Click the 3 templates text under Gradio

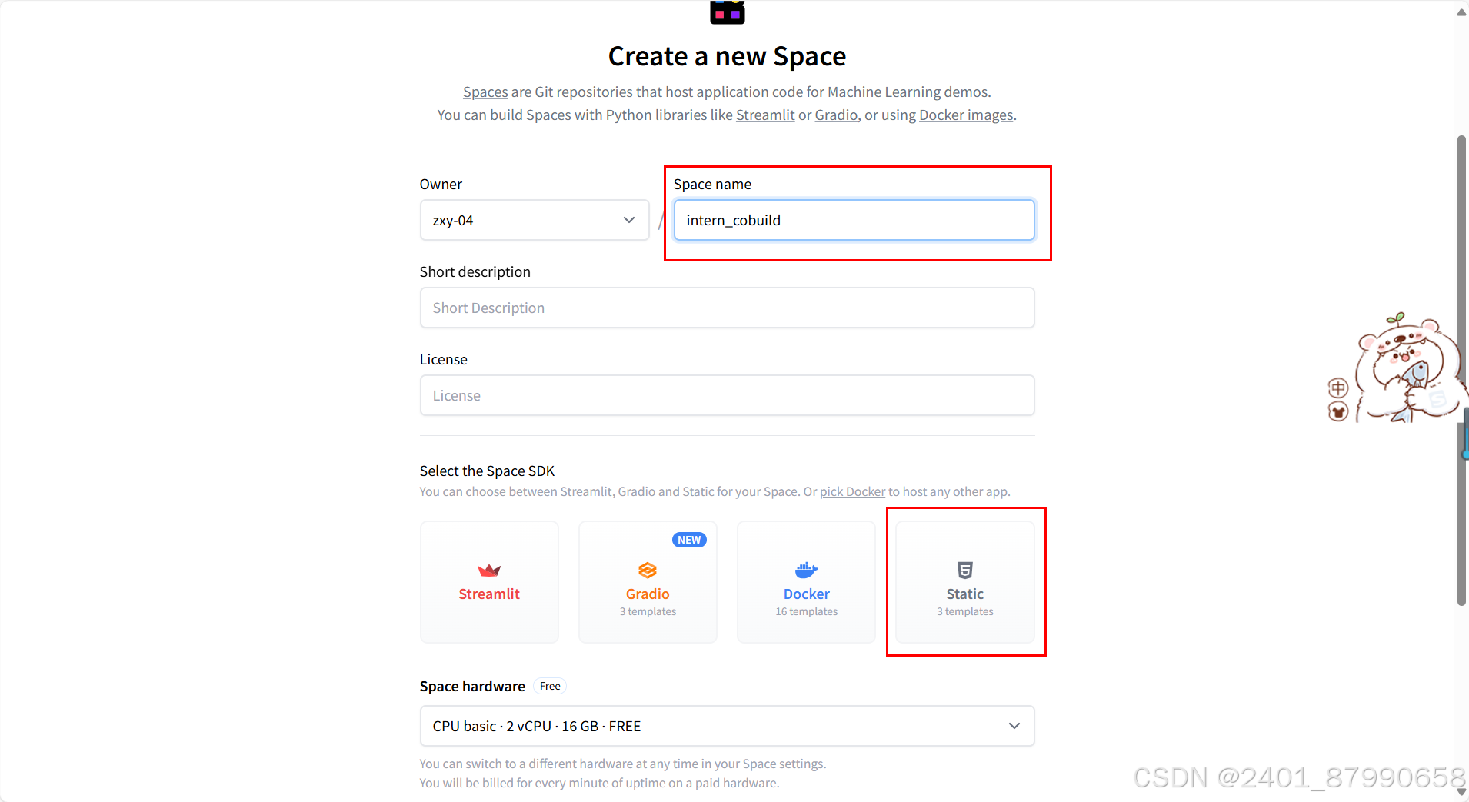coord(648,611)
